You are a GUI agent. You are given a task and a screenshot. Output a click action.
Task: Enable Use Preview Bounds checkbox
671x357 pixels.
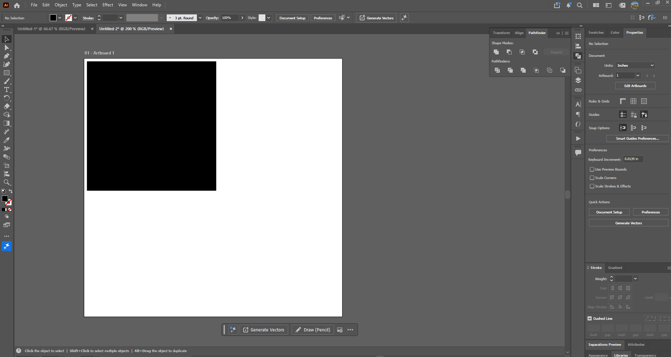(x=592, y=169)
